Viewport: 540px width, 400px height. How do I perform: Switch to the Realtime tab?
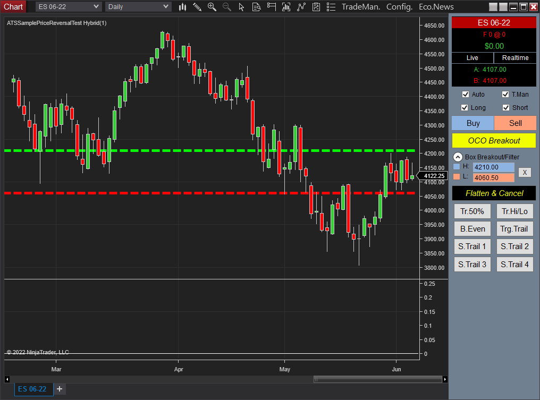point(515,58)
